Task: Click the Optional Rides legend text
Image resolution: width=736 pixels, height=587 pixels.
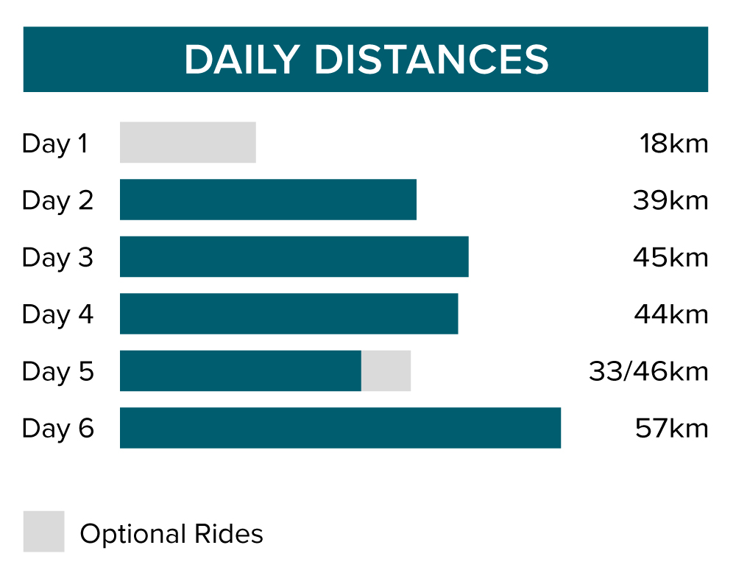Action: [171, 534]
